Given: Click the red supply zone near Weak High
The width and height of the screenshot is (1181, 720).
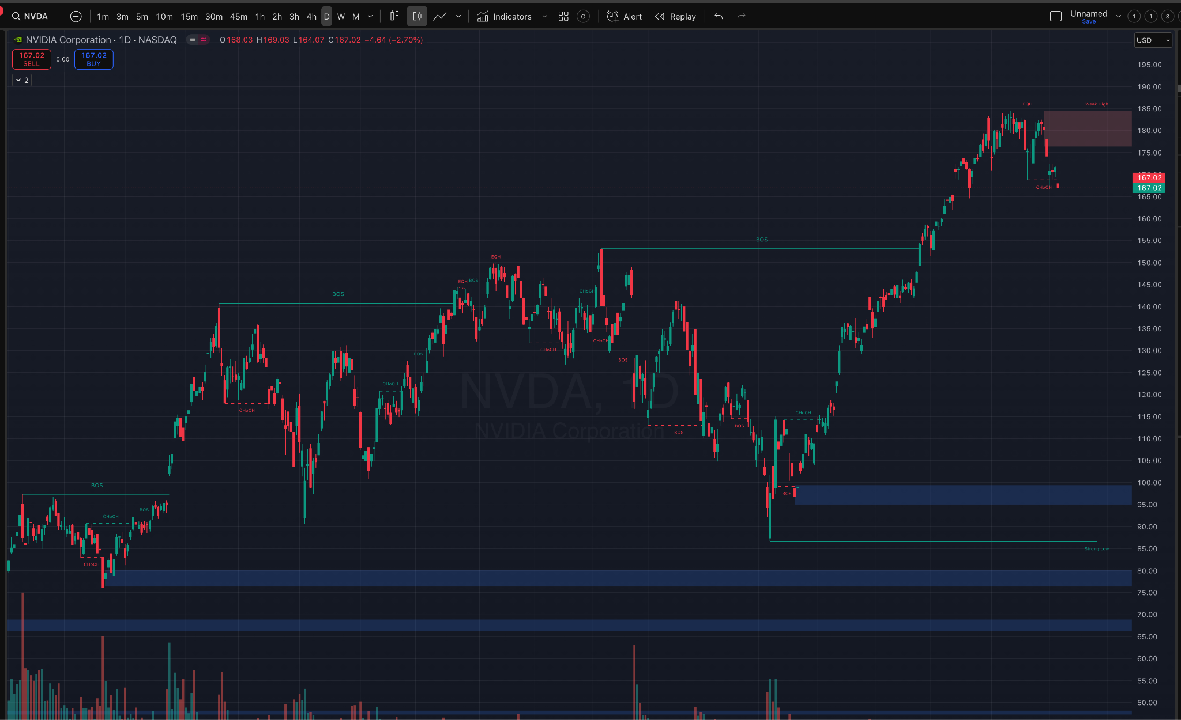Looking at the screenshot, I should (1088, 128).
